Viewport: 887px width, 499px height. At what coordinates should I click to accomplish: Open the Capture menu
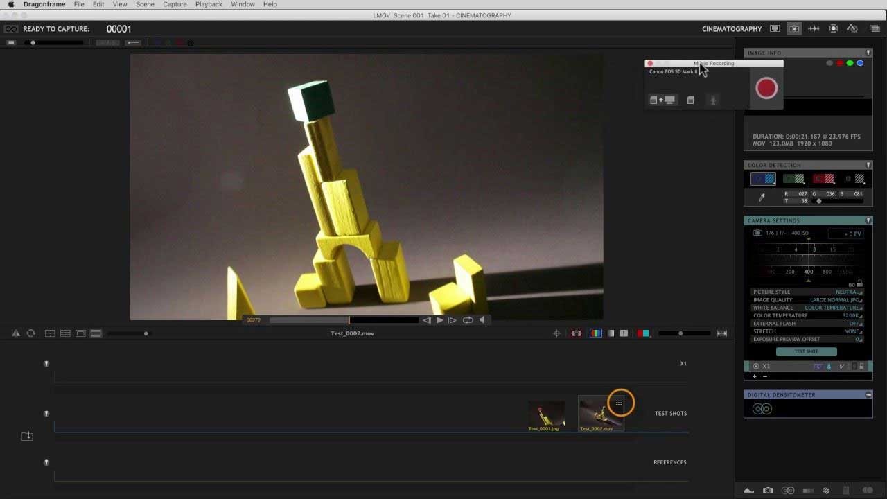(x=175, y=4)
